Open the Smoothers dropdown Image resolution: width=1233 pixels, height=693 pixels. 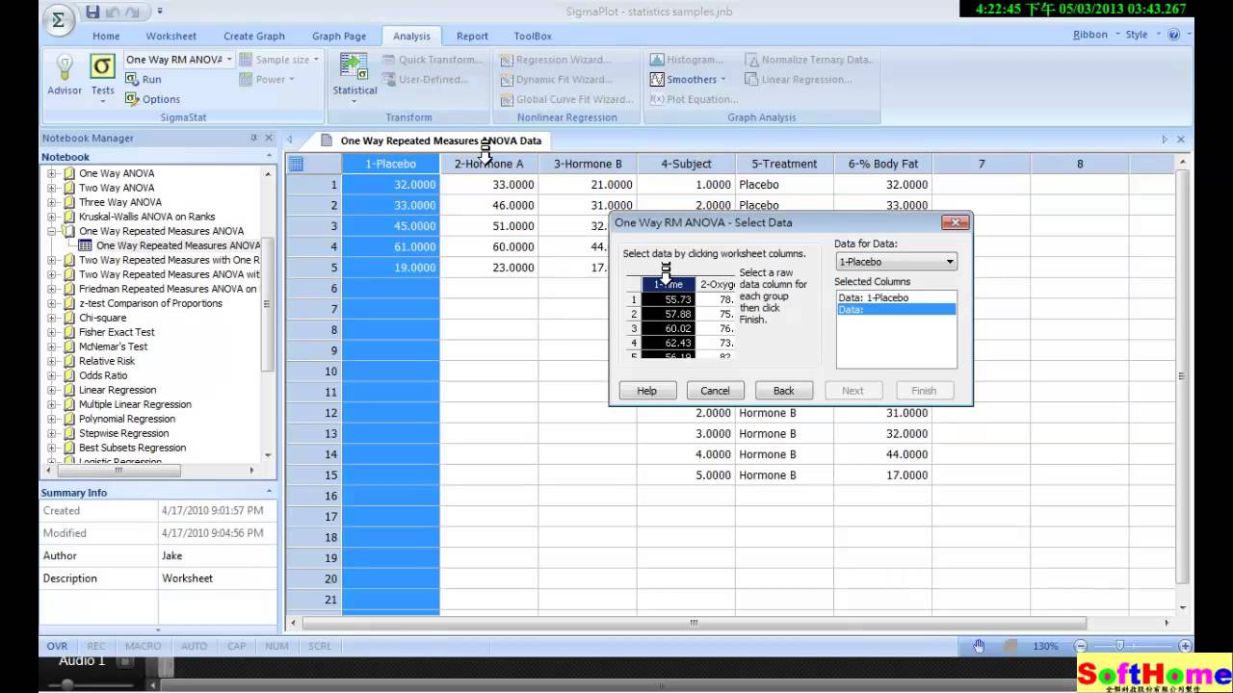point(688,80)
